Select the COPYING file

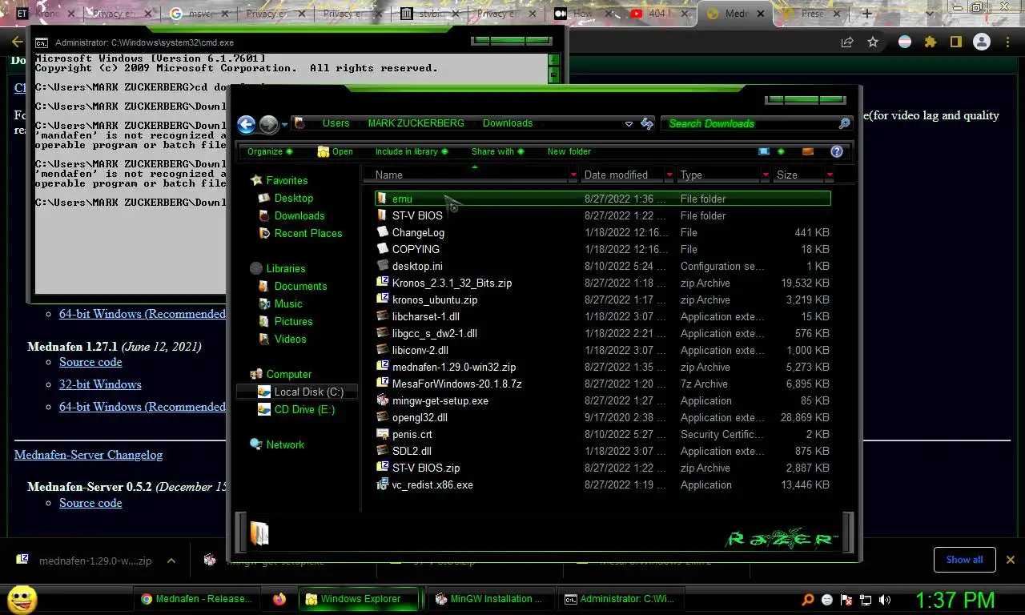(x=416, y=249)
